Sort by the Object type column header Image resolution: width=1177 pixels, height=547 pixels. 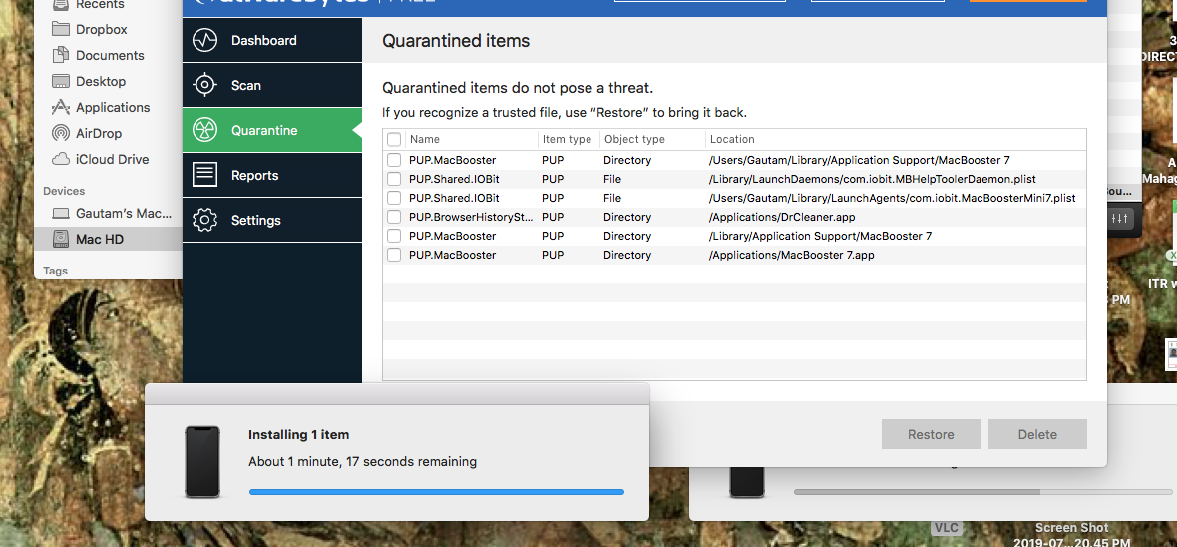click(x=652, y=139)
